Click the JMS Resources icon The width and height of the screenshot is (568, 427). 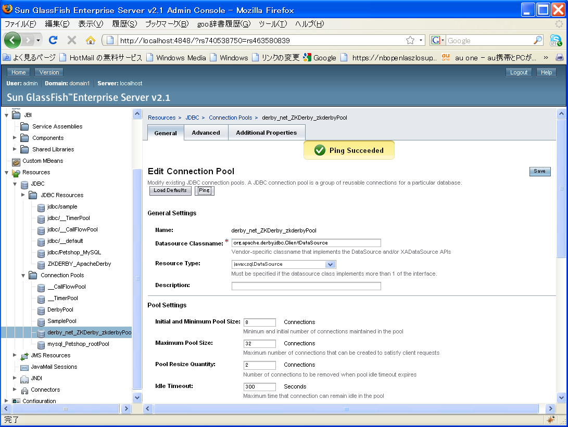tap(24, 356)
